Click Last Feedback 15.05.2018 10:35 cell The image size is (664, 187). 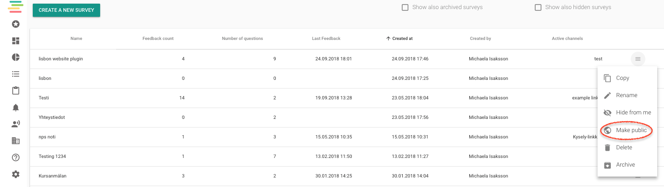(334, 137)
